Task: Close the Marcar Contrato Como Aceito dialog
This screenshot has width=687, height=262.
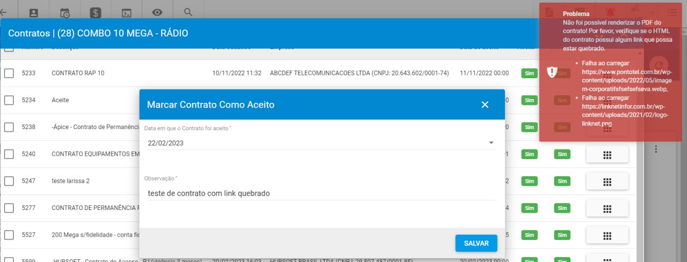Action: point(485,104)
